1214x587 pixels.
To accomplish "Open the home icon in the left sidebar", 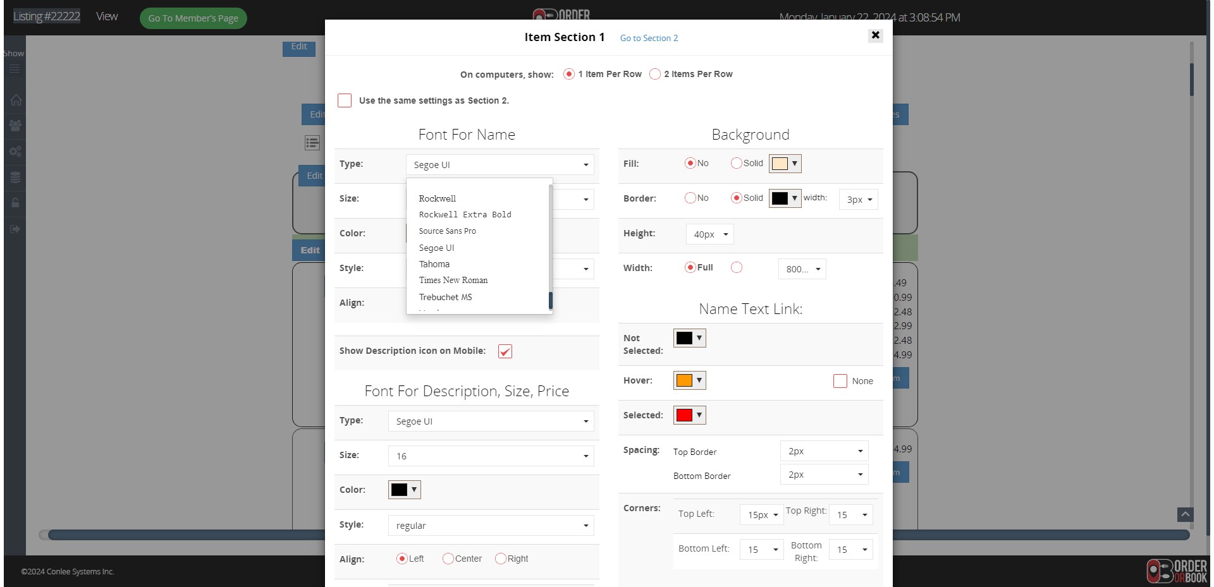I will click(15, 100).
